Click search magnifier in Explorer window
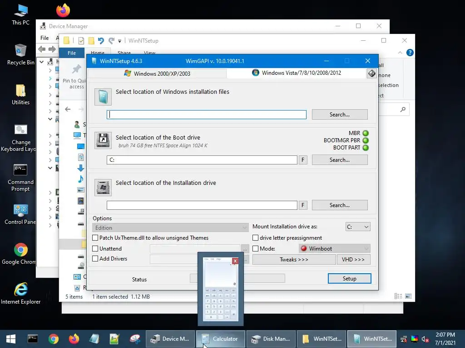465x348 pixels. click(403, 110)
